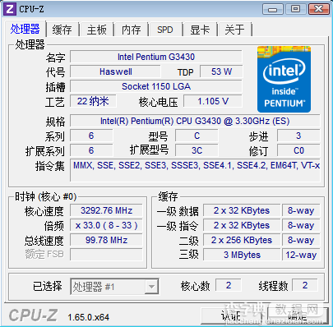Click the bus speed 99.78 MHz
The image size is (333, 327).
pyautogui.click(x=106, y=240)
